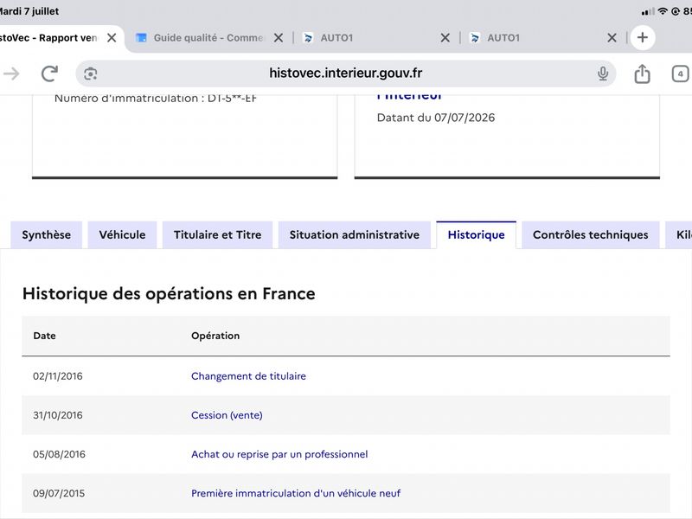This screenshot has height=519, width=692.
Task: Open the share icon in the toolbar
Action: (642, 74)
